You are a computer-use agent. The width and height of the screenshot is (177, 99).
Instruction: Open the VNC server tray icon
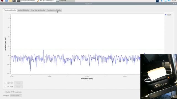pos(157,1)
